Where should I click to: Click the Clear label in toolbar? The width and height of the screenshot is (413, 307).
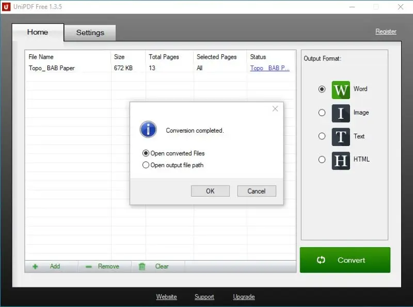(162, 266)
